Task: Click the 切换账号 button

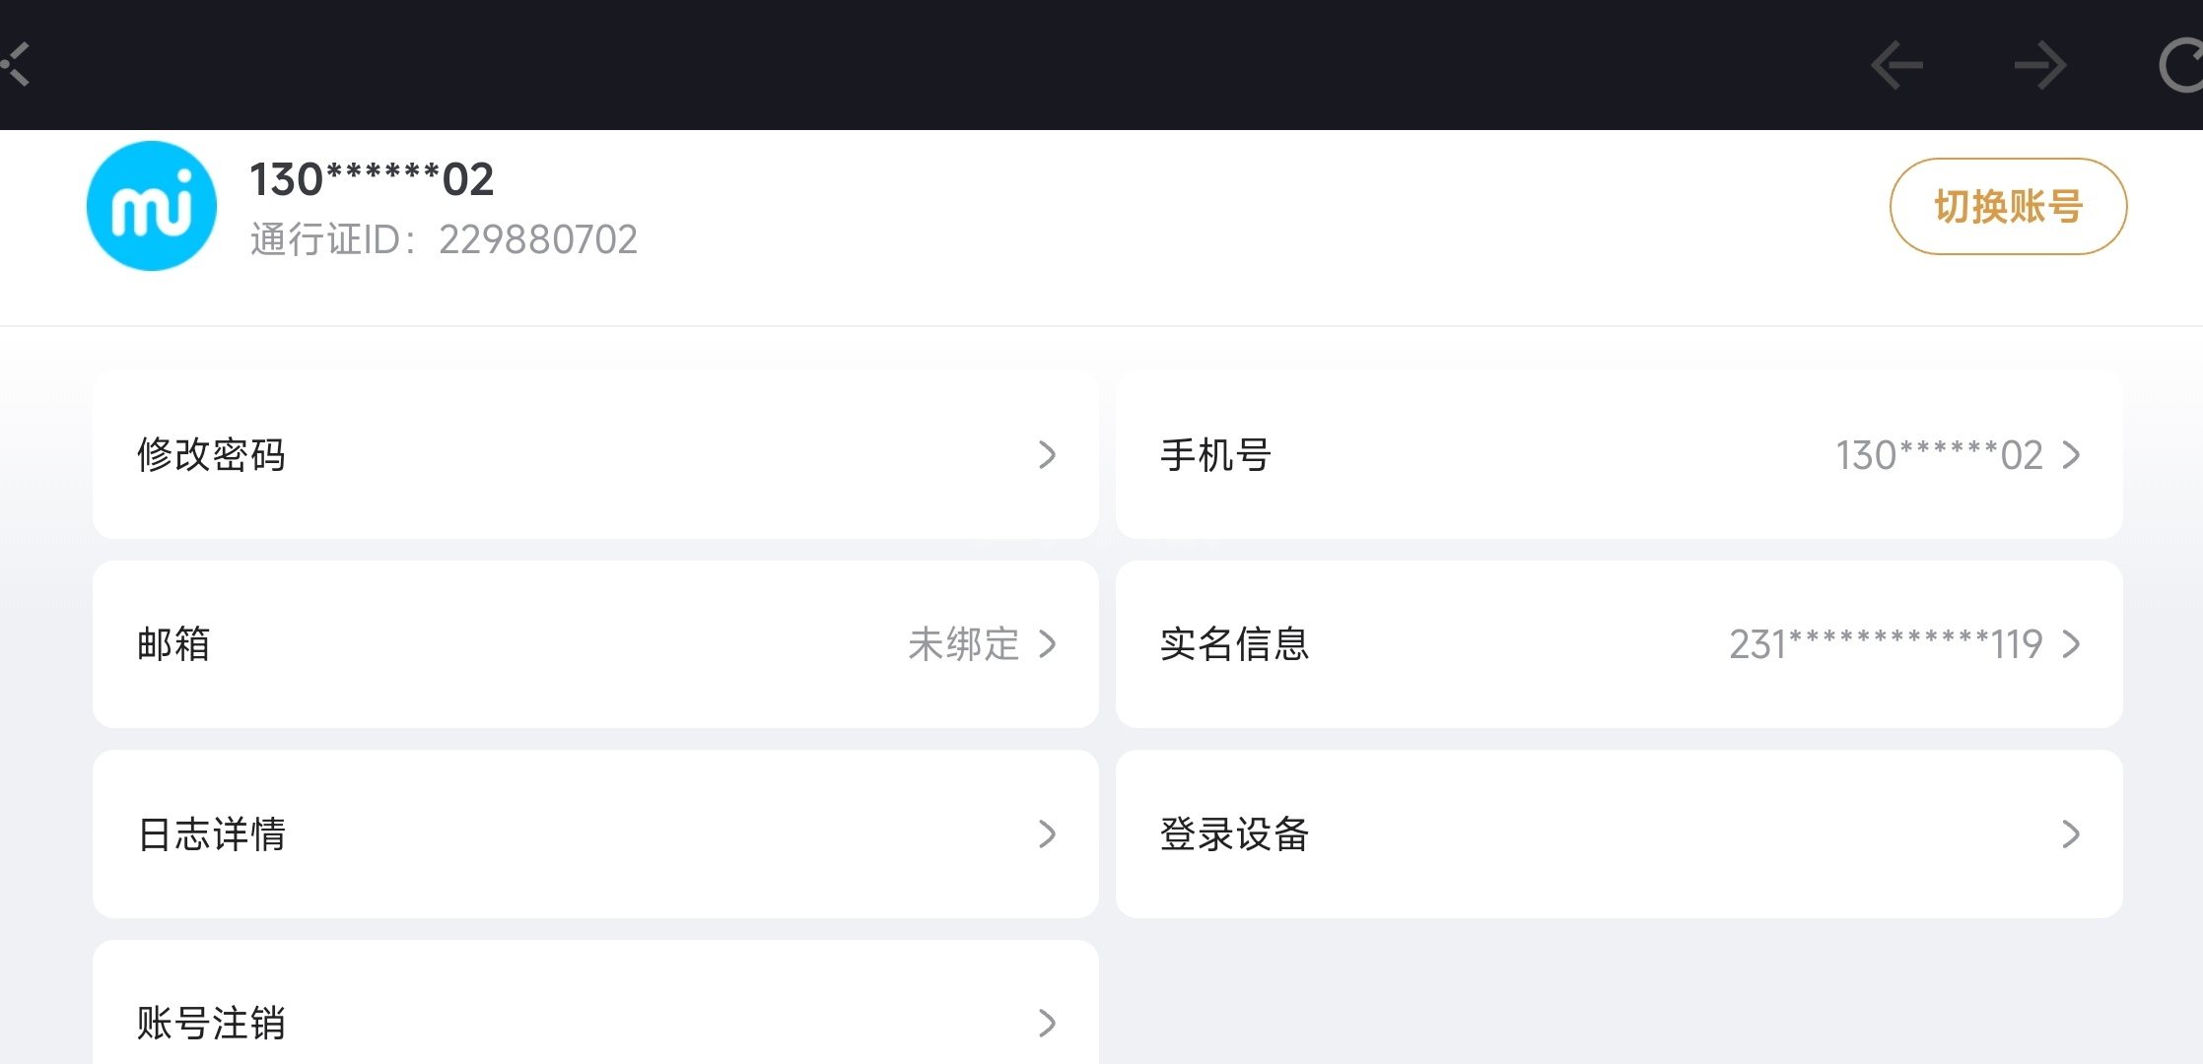Action: pos(2008,207)
